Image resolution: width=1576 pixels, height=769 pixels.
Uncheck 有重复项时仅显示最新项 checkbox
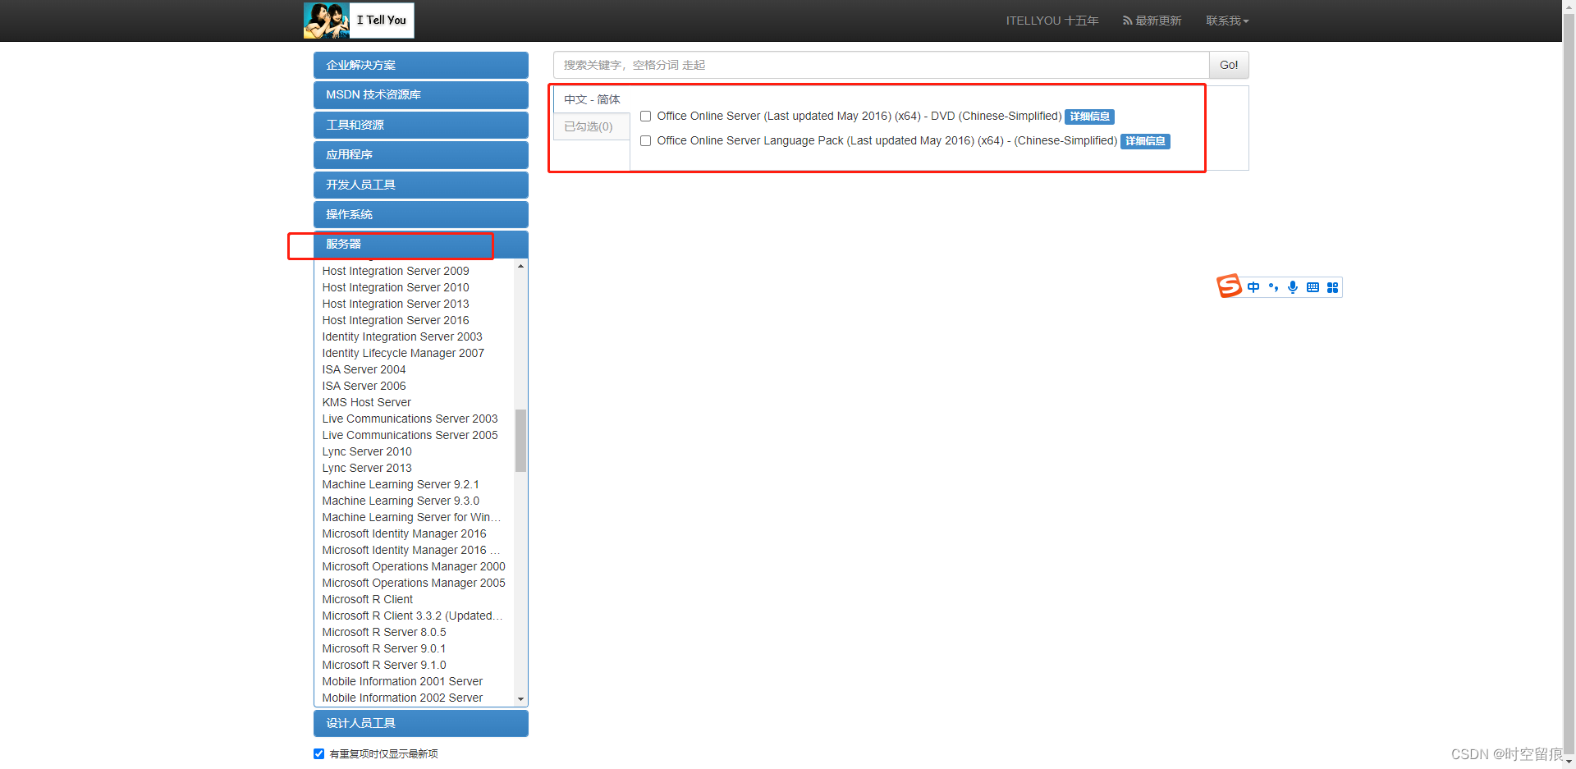(318, 753)
